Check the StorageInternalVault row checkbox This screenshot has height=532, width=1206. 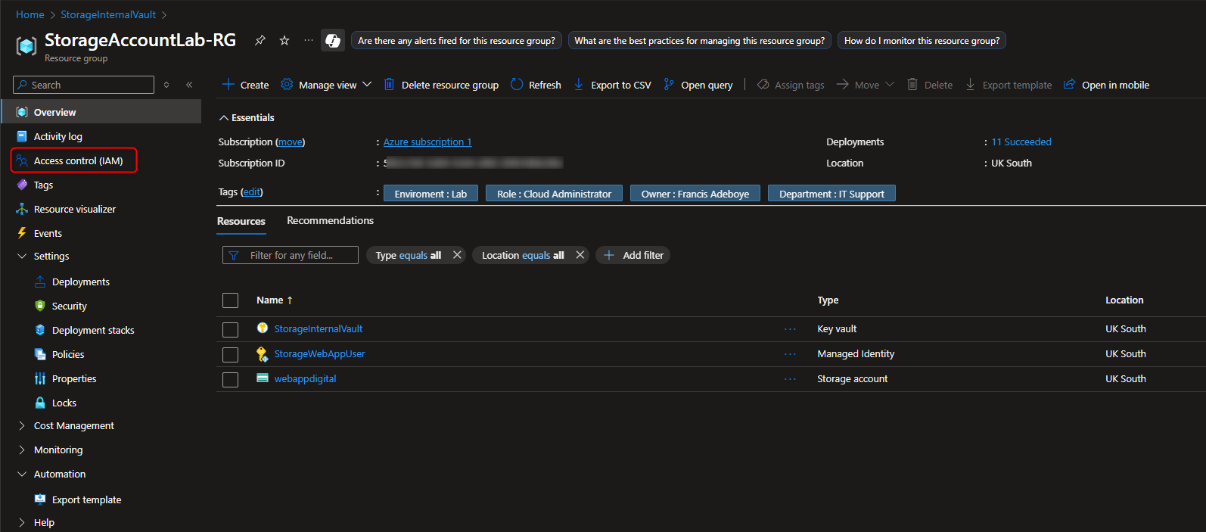pyautogui.click(x=231, y=329)
